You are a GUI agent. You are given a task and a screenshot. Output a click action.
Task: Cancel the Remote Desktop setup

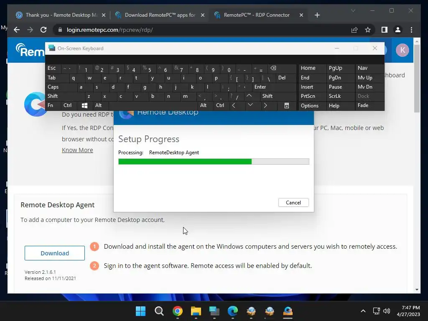click(293, 203)
